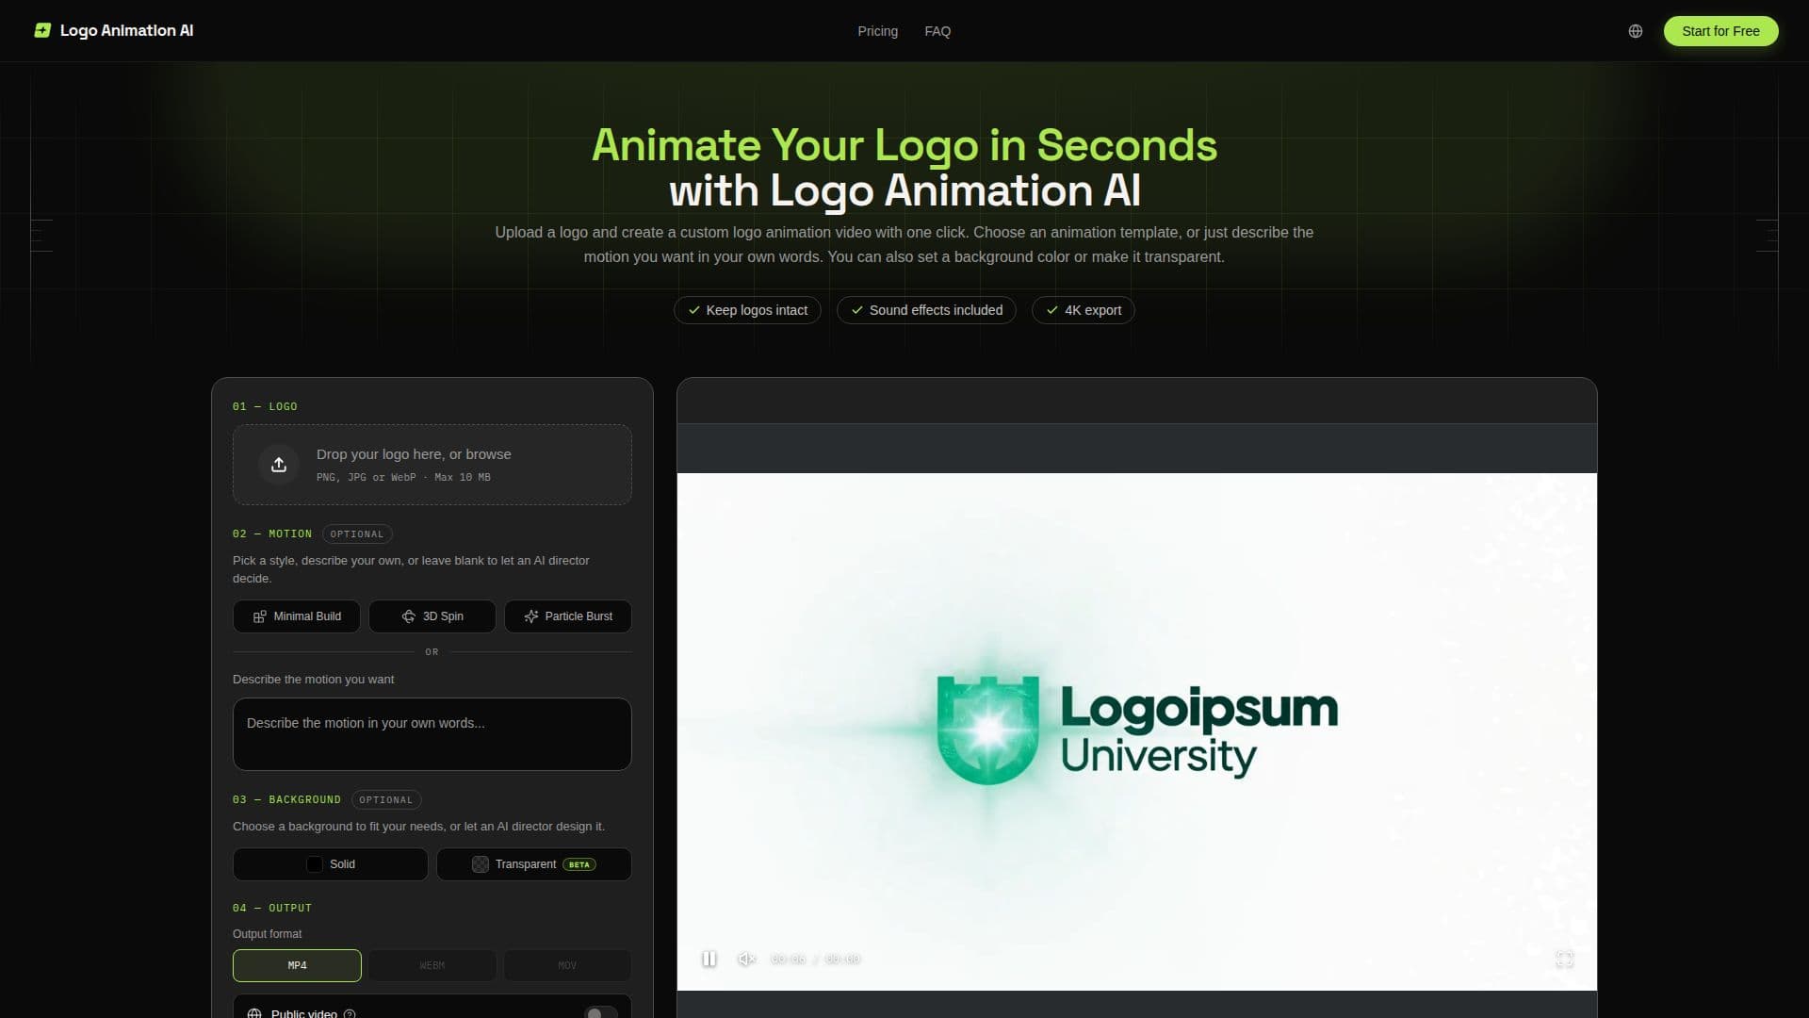
Task: Click the video time display
Action: tap(816, 959)
